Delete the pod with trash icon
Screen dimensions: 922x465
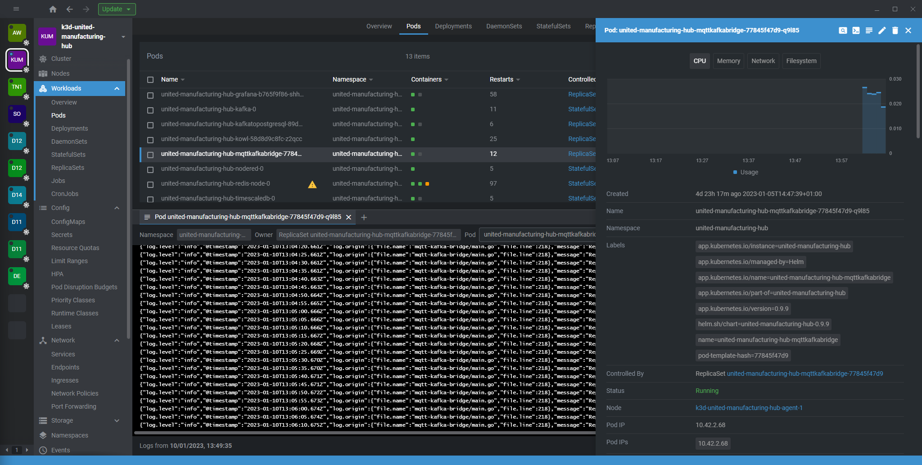pos(895,30)
